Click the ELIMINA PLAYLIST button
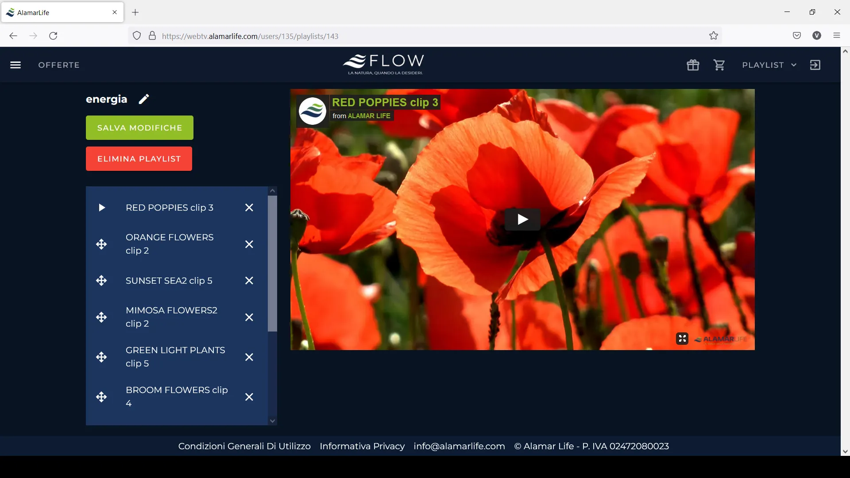This screenshot has height=478, width=850. point(139,159)
